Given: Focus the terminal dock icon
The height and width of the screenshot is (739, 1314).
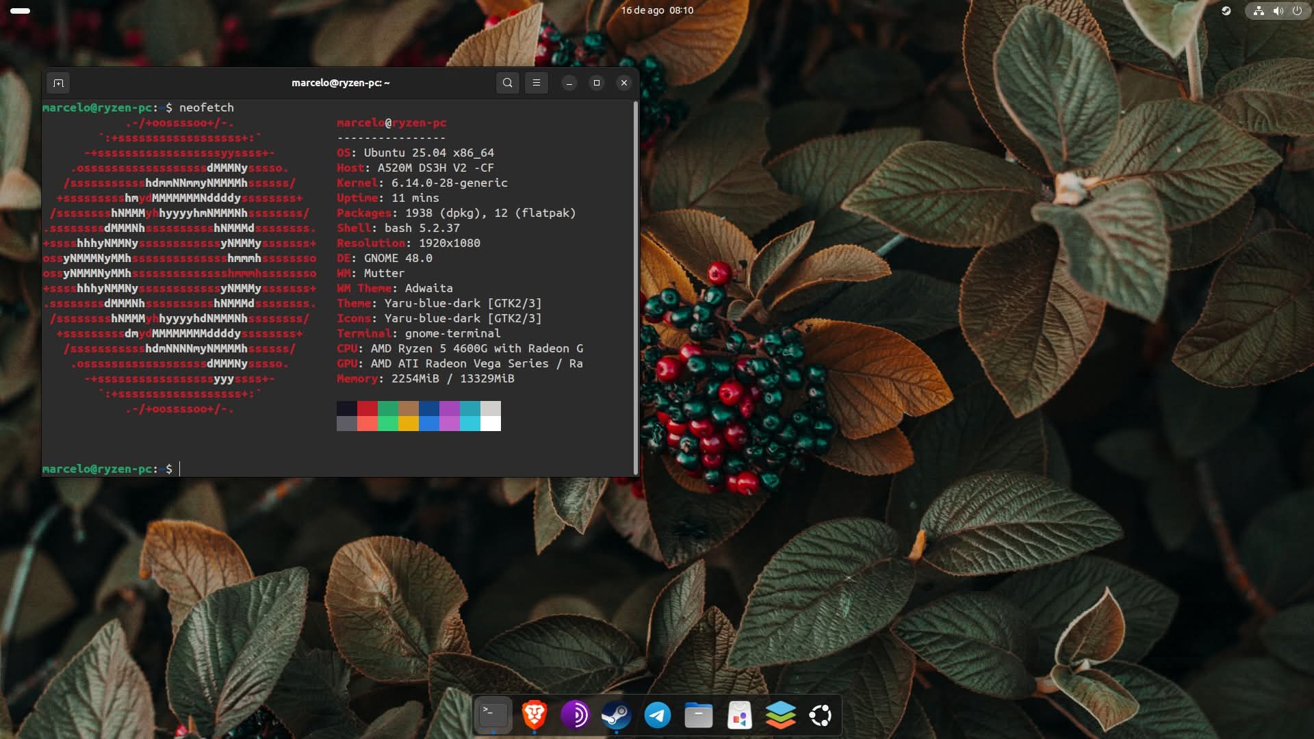Looking at the screenshot, I should tap(493, 716).
